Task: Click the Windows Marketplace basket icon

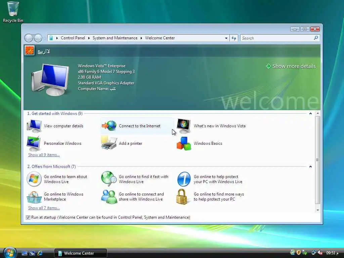Action: pos(34,197)
